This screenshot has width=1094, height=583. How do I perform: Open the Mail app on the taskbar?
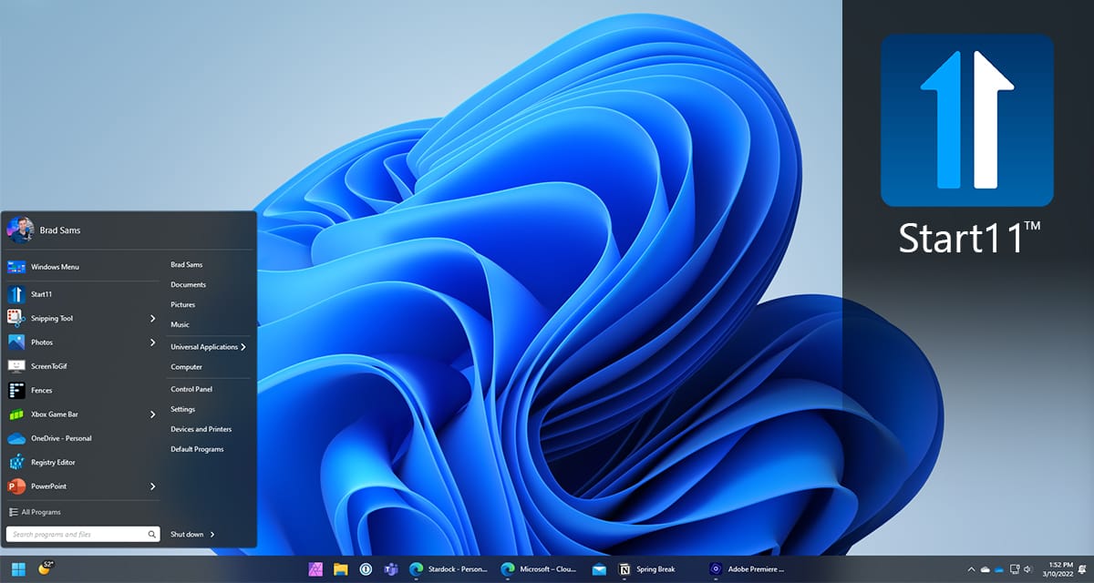(x=599, y=568)
